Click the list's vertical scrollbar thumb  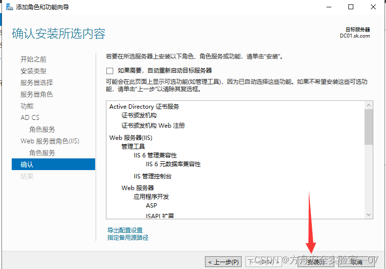coord(368,127)
